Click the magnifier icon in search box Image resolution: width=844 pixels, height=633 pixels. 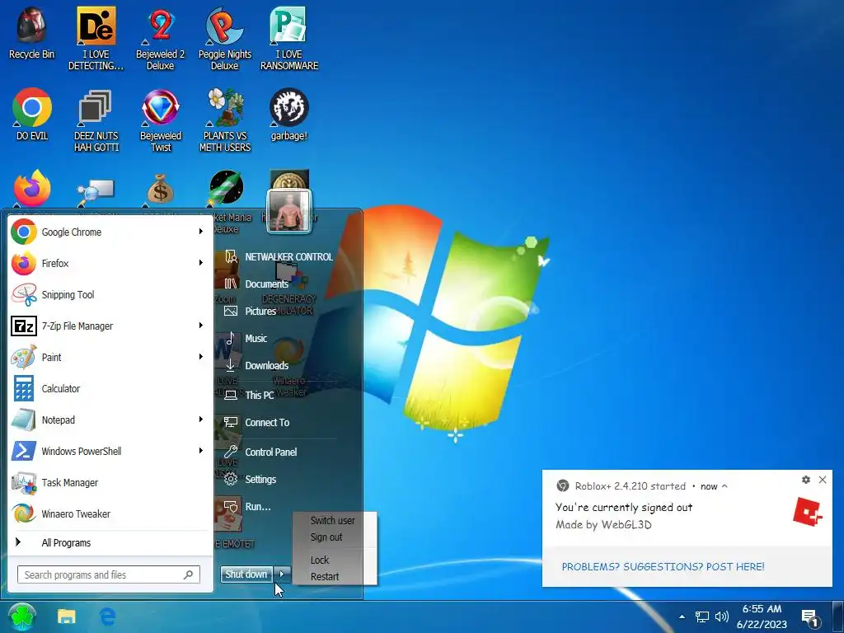(188, 574)
